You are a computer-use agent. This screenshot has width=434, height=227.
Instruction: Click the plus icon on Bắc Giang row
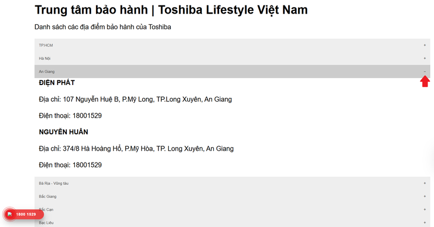pyautogui.click(x=425, y=196)
